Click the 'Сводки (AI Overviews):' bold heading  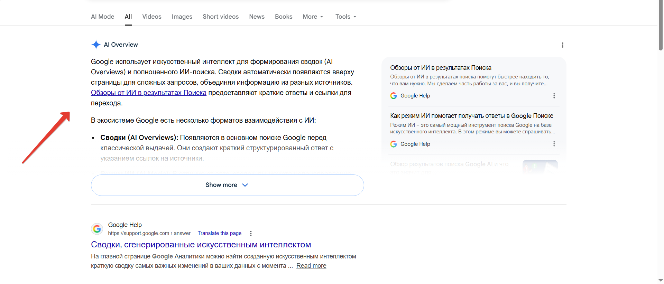(139, 138)
